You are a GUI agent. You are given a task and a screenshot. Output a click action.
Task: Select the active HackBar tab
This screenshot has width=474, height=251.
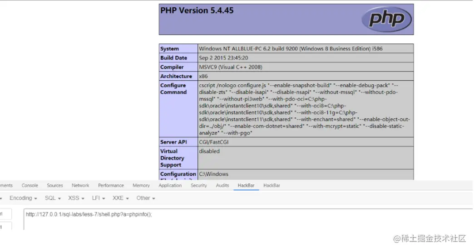coord(246,186)
